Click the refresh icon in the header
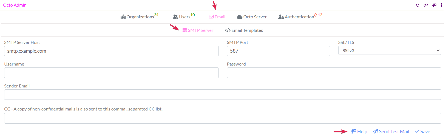This screenshot has height=139, width=446. (x=417, y=5)
